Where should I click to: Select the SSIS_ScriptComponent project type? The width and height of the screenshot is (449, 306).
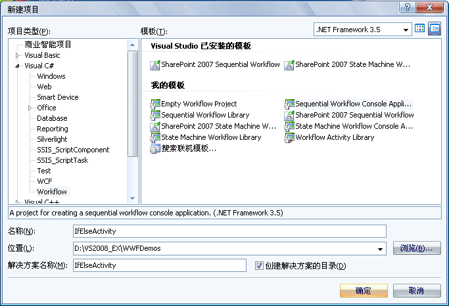tap(73, 150)
